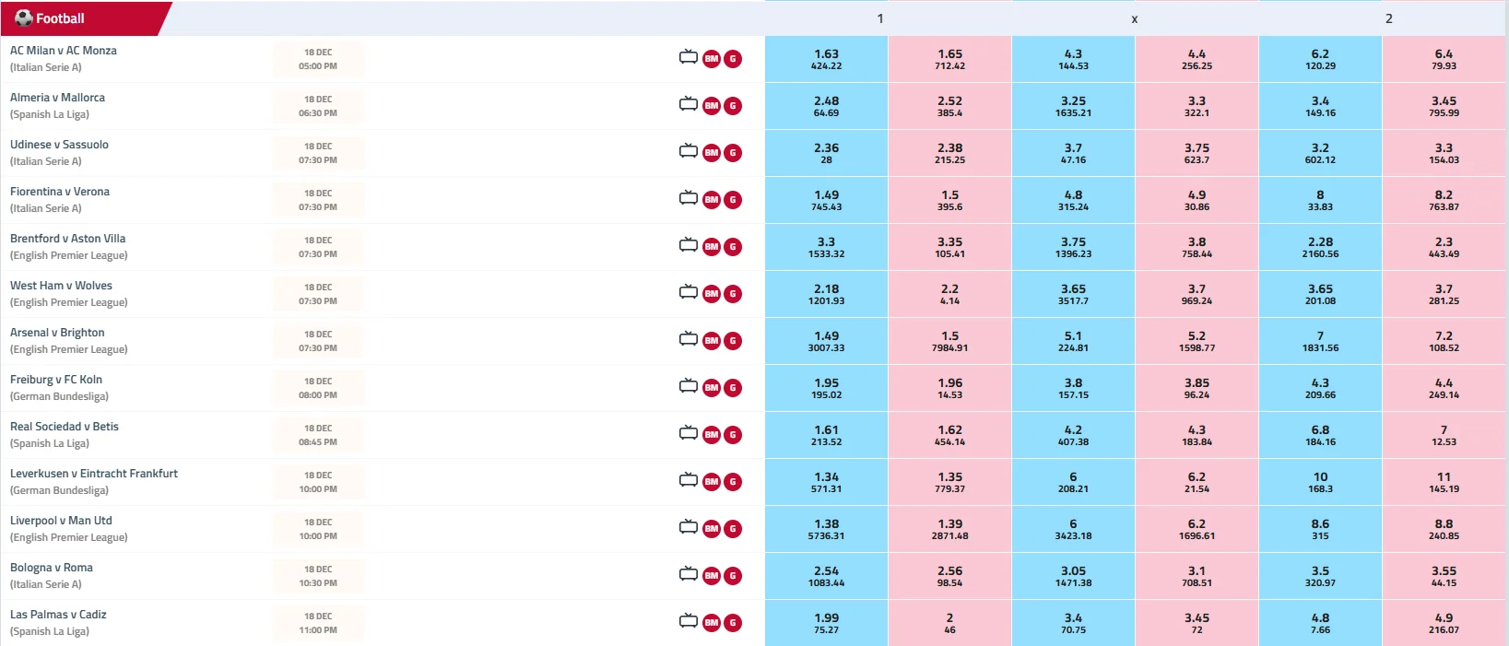Click the BM icon for Arsenal v Brighton

click(712, 340)
